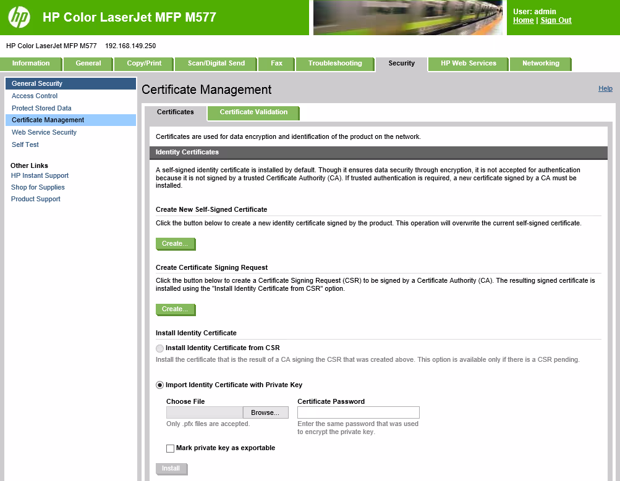The height and width of the screenshot is (481, 620).
Task: Switch to Certificate Validation sub-tab
Action: coord(253,112)
